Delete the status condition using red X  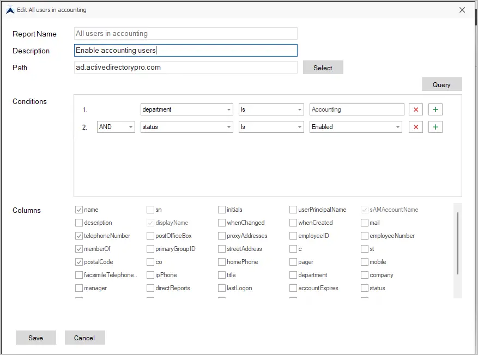(415, 127)
